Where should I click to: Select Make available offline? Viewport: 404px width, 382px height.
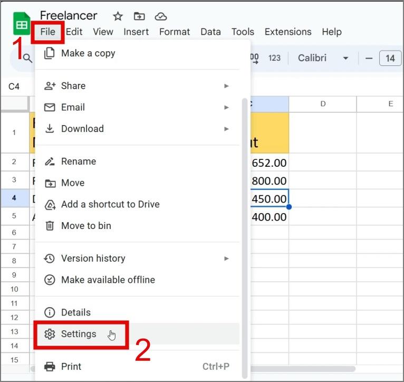pos(137,280)
